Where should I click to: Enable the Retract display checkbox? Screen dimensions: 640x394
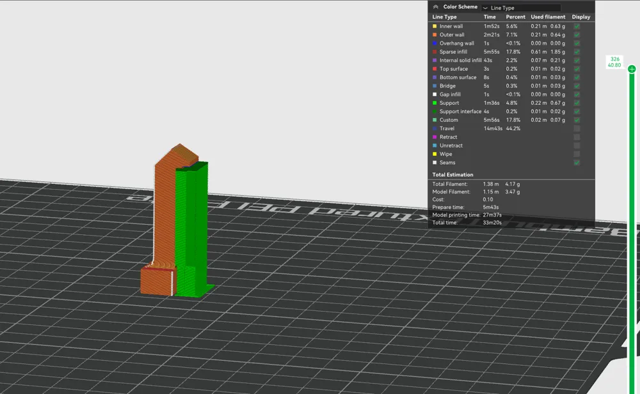[x=577, y=137]
